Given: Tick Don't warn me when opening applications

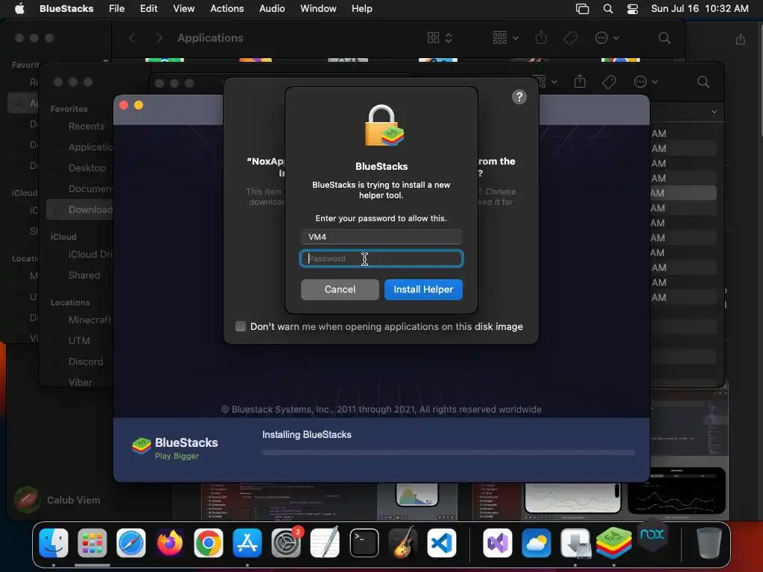Looking at the screenshot, I should (x=241, y=326).
